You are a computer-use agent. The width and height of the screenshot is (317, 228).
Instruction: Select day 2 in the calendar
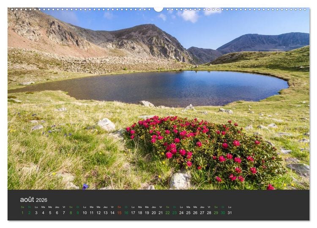[29, 213]
